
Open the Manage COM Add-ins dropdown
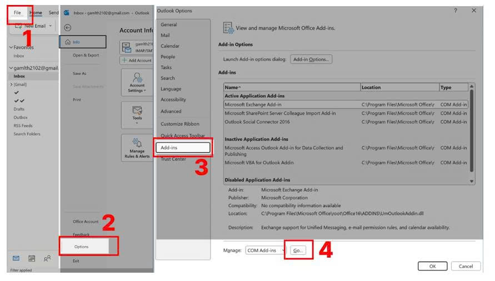(265, 250)
